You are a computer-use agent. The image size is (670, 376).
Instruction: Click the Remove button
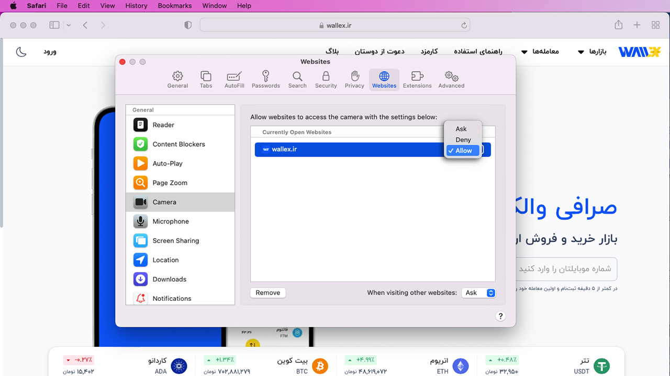[268, 293]
